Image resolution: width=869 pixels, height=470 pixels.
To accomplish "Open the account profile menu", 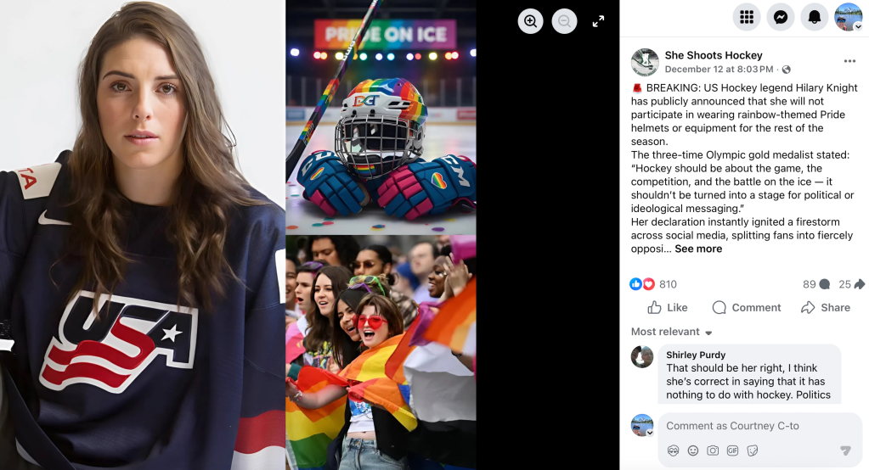I will 848,17.
